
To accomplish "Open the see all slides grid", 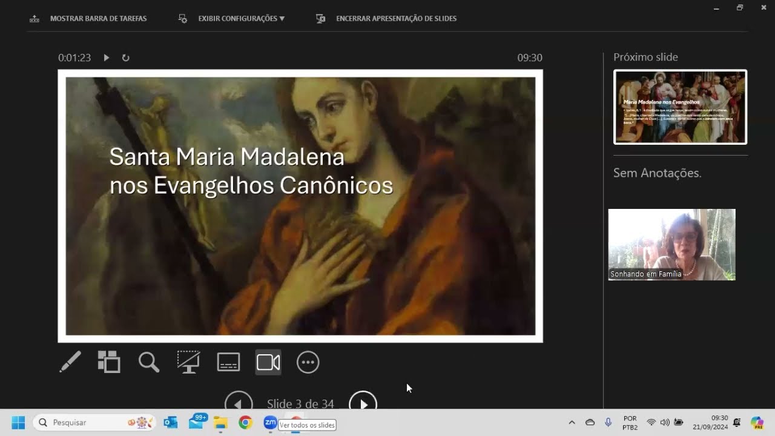I will pyautogui.click(x=109, y=362).
